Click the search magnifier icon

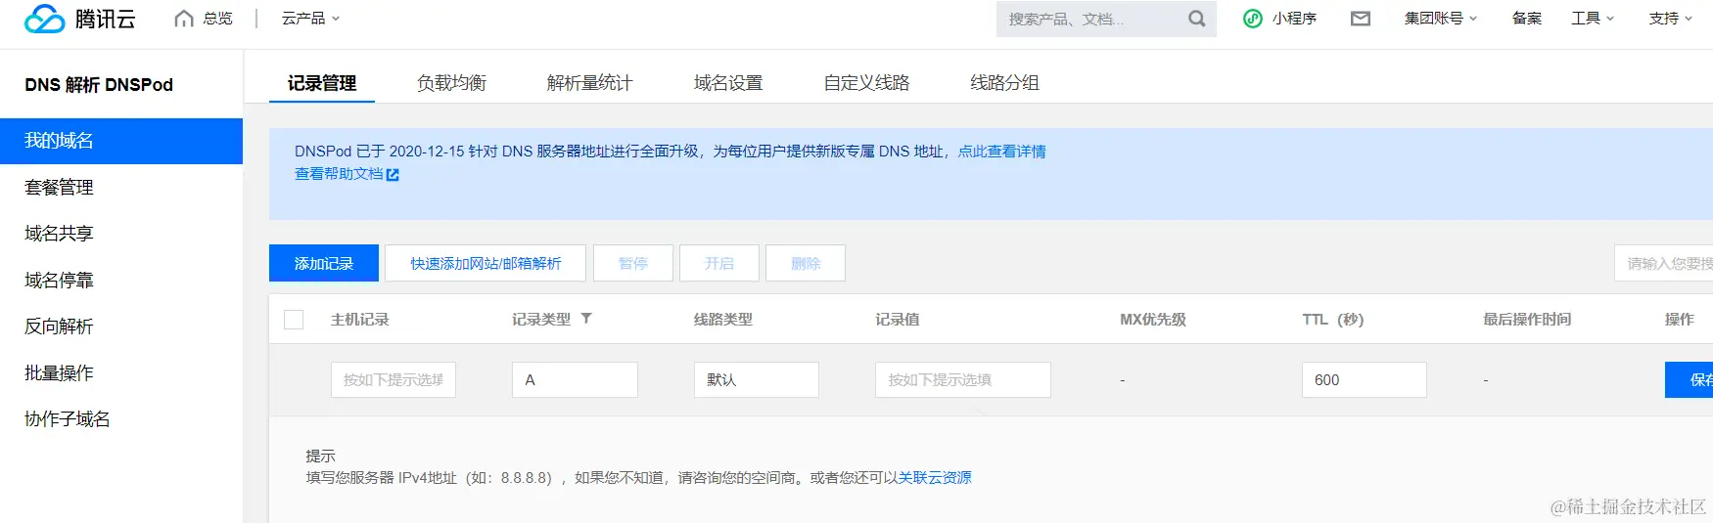point(1196,19)
